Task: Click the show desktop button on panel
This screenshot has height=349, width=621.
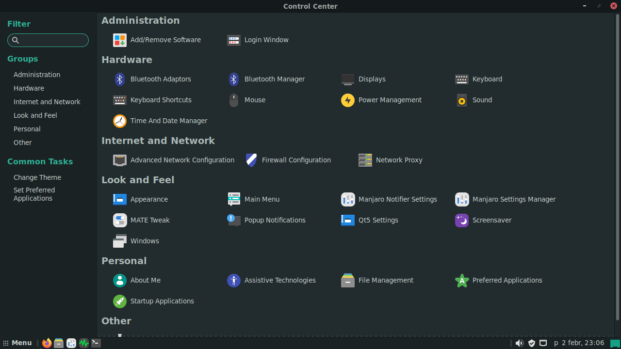Action: coord(615,343)
